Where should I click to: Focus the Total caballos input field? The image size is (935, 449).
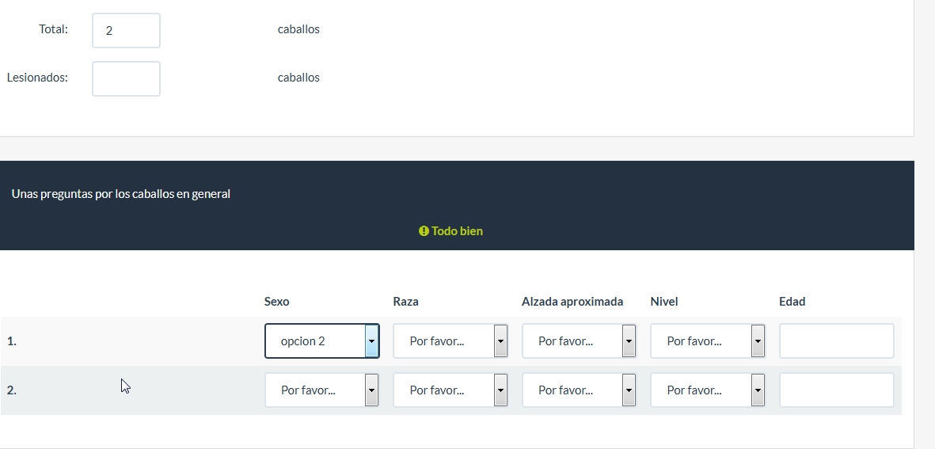click(x=126, y=31)
